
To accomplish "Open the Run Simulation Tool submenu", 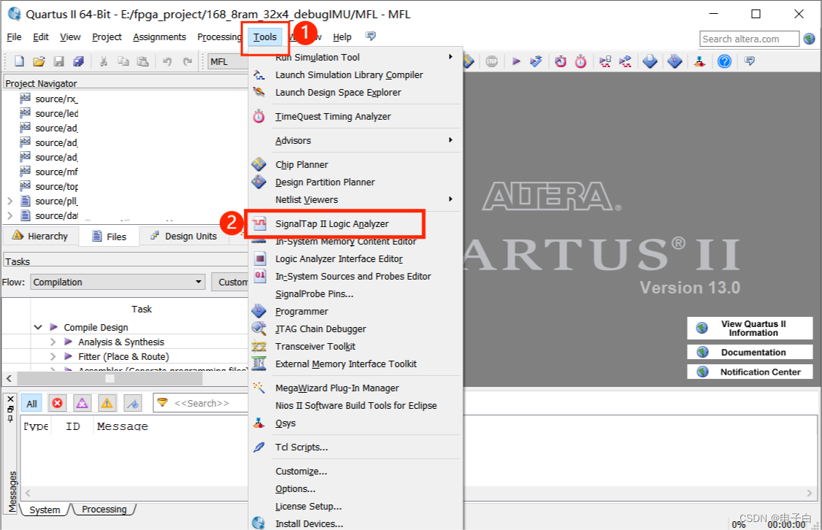I will pos(356,57).
